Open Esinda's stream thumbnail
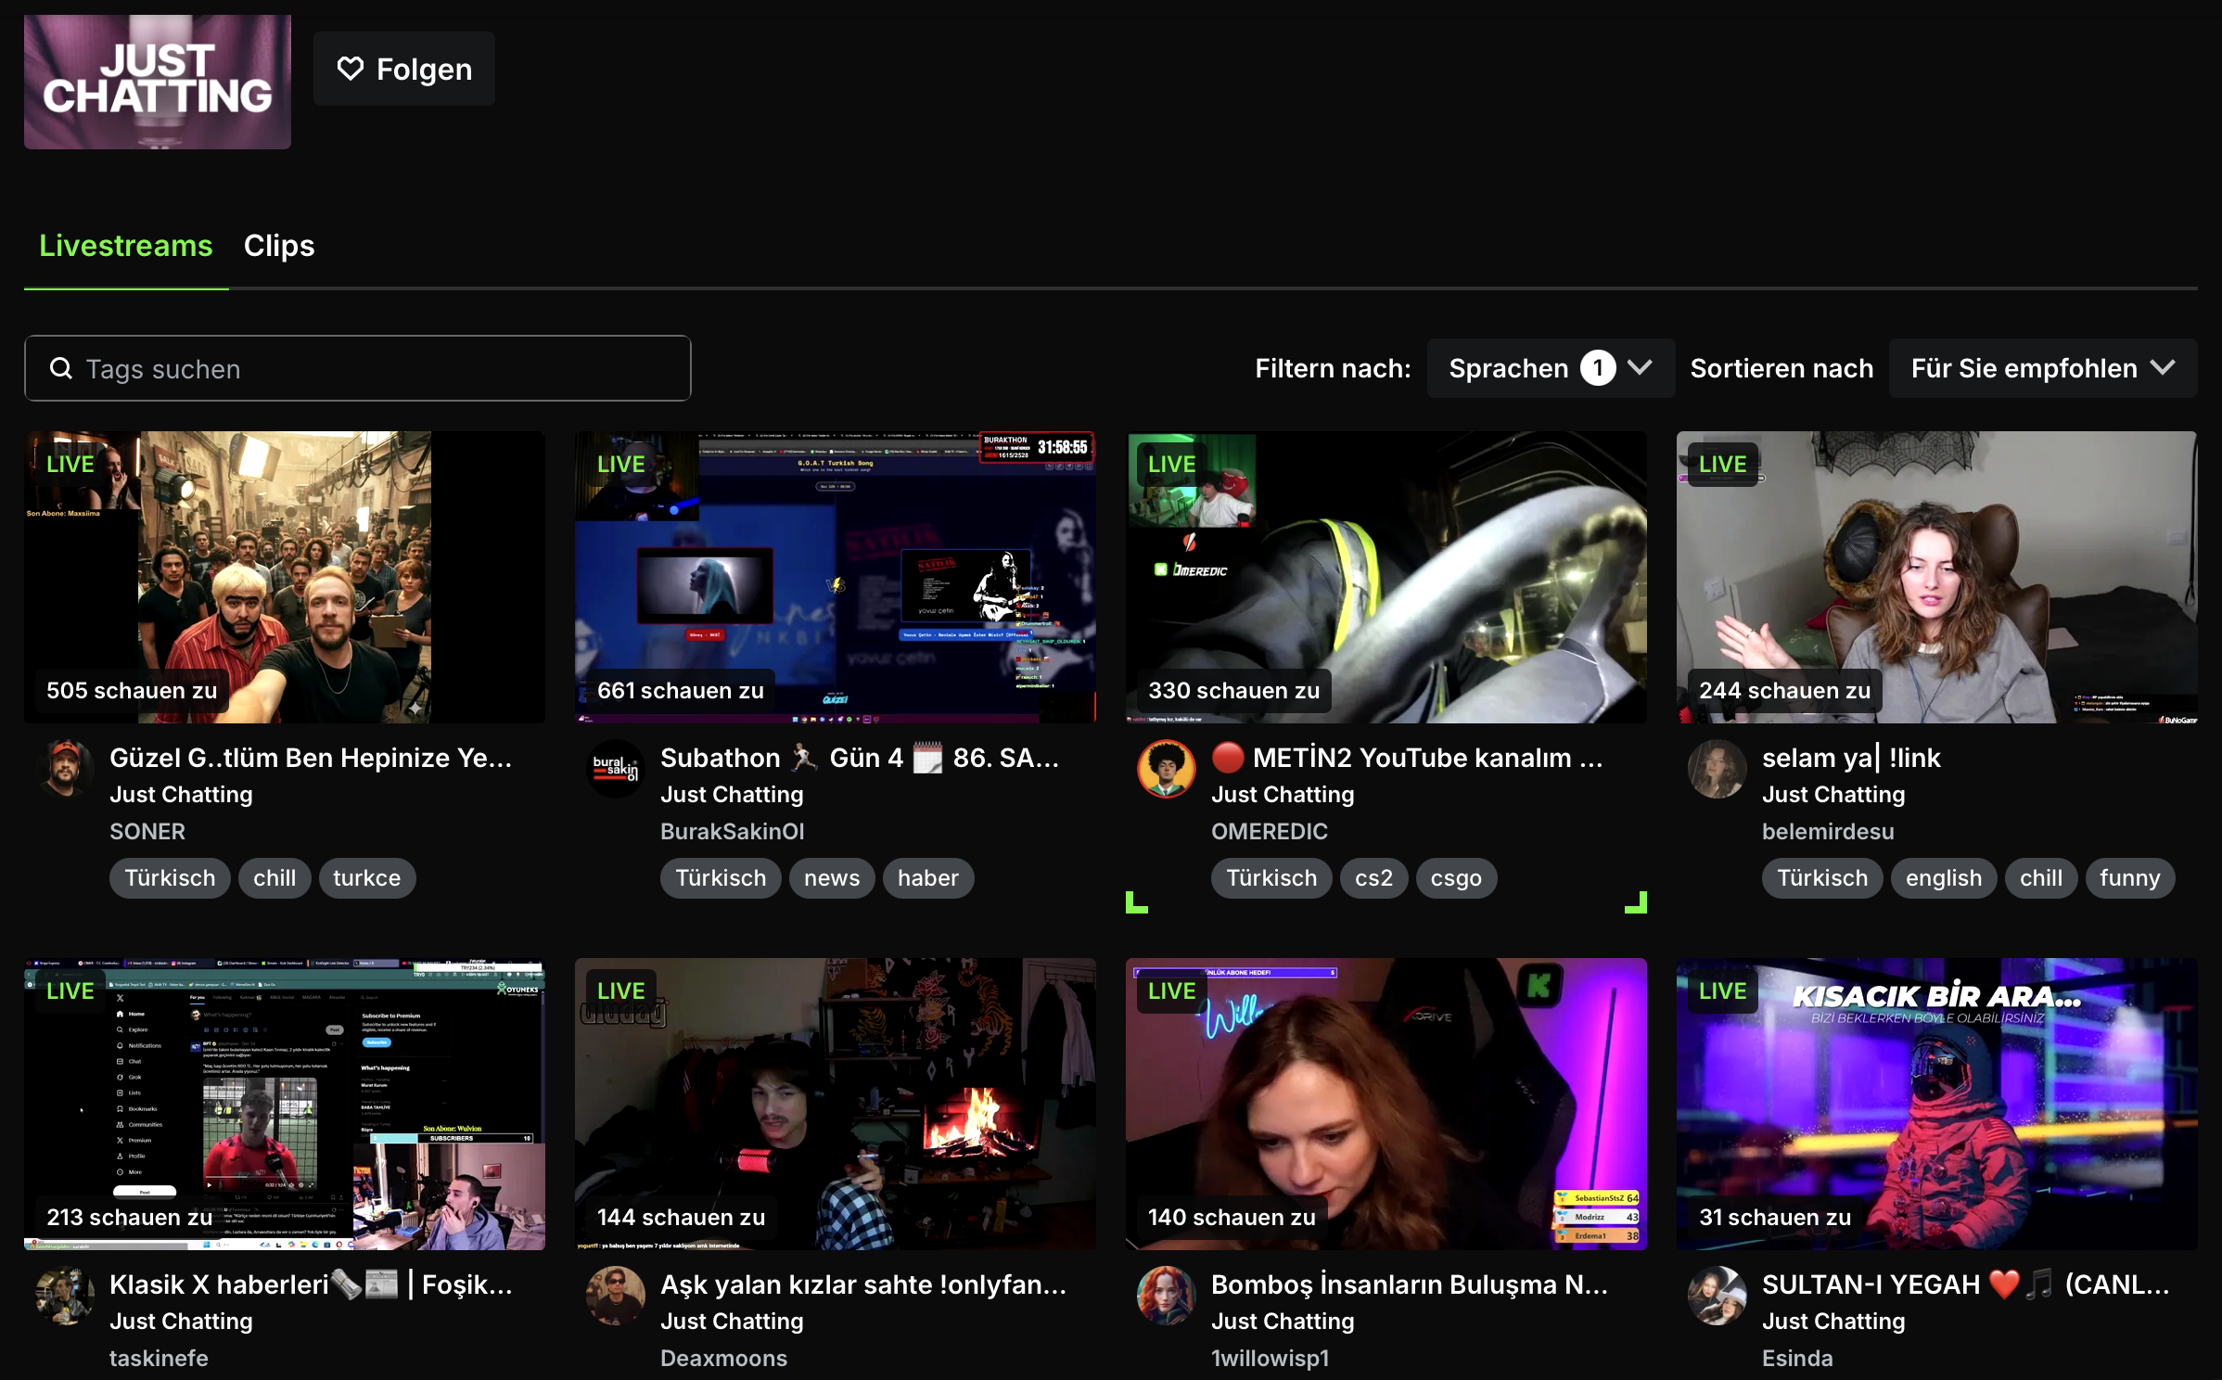This screenshot has width=2222, height=1380. [x=1937, y=1104]
